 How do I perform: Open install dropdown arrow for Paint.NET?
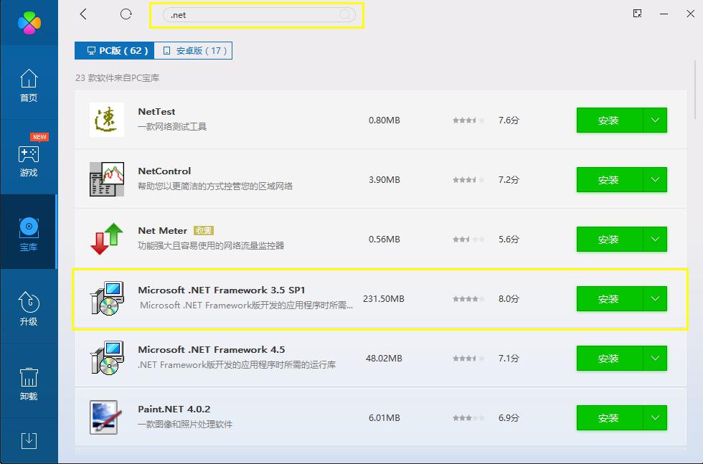pyautogui.click(x=654, y=417)
